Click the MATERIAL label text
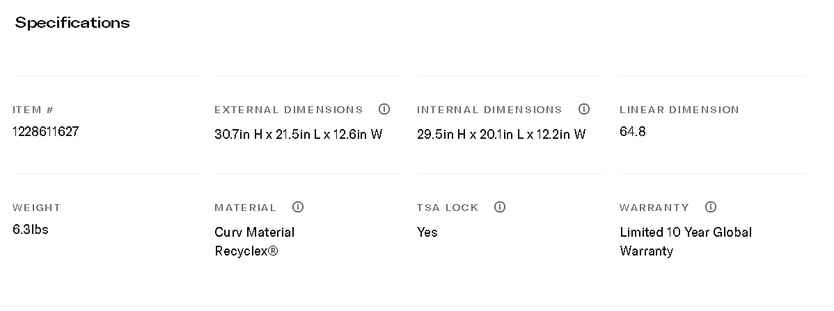This screenshot has height=311, width=834. [245, 208]
